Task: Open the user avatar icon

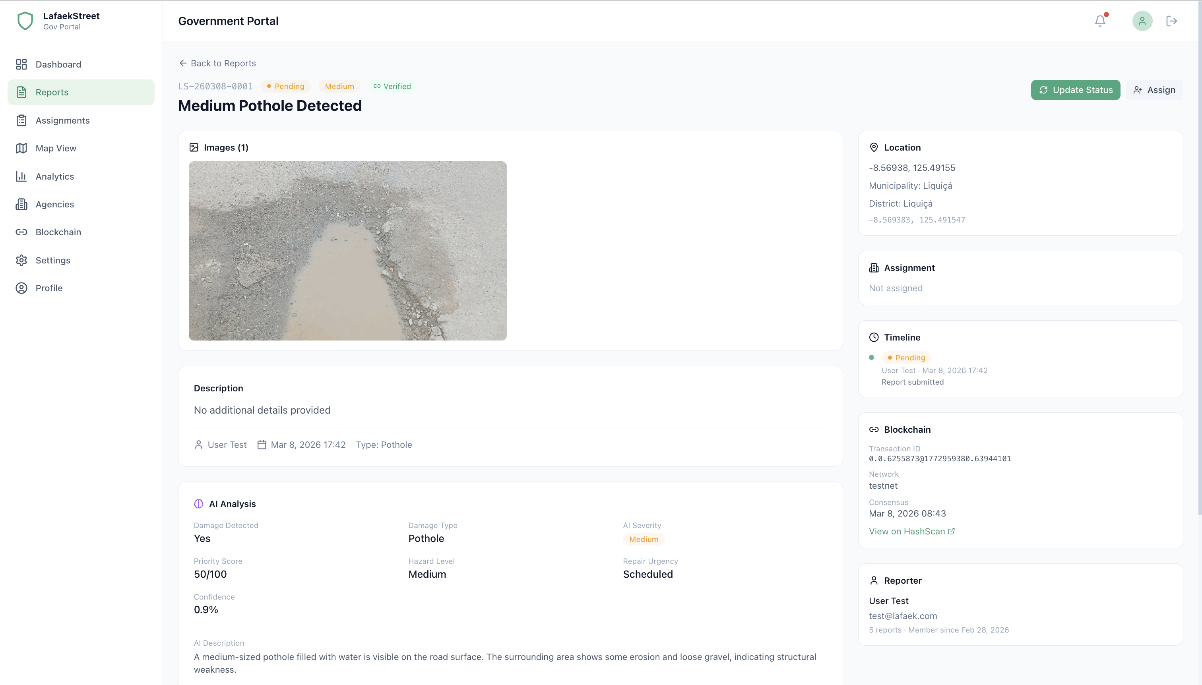Action: click(x=1142, y=21)
